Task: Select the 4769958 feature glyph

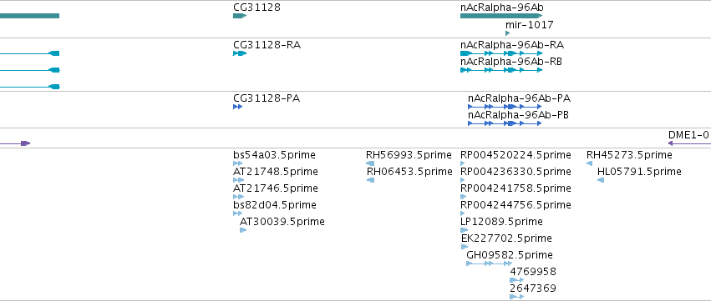Action: pyautogui.click(x=516, y=280)
